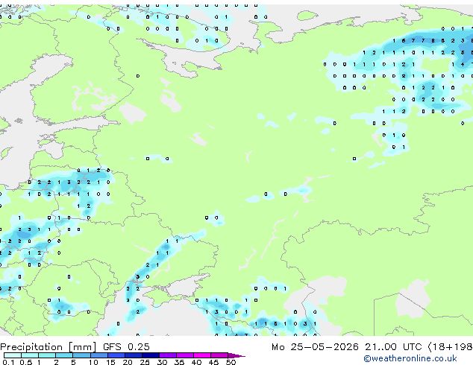The image size is (473, 365).
Task: Select the 0.5 to 1 mm legend swatch
Action: pyautogui.click(x=30, y=355)
